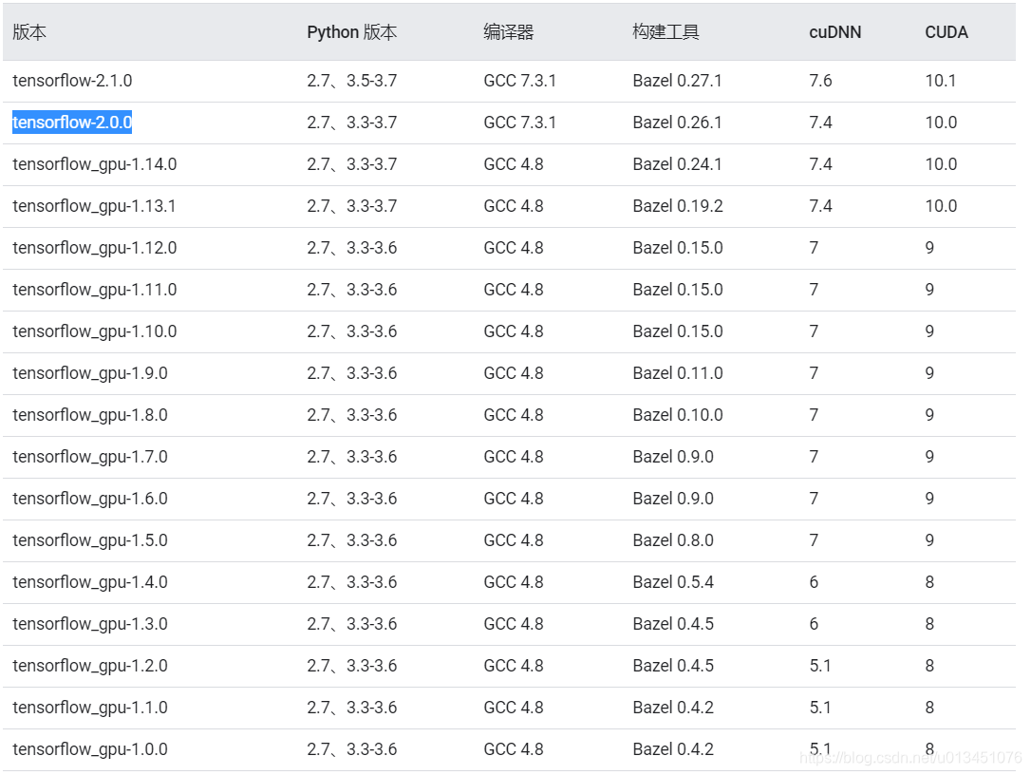Click CUDA 10.0 in tensorflow-2.0.0 row
Viewport: 1031px width, 775px height.
coord(941,123)
